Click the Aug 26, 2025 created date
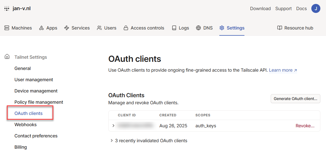This screenshot has height=154, width=326. click(173, 126)
